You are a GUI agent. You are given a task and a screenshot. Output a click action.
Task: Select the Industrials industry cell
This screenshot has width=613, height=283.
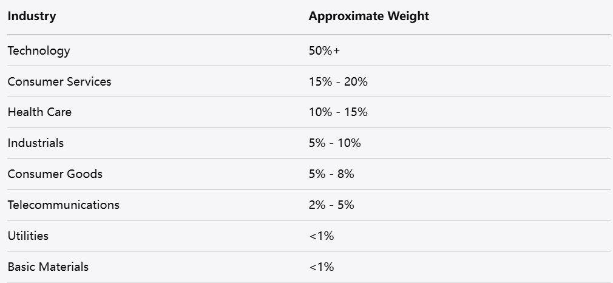point(36,143)
